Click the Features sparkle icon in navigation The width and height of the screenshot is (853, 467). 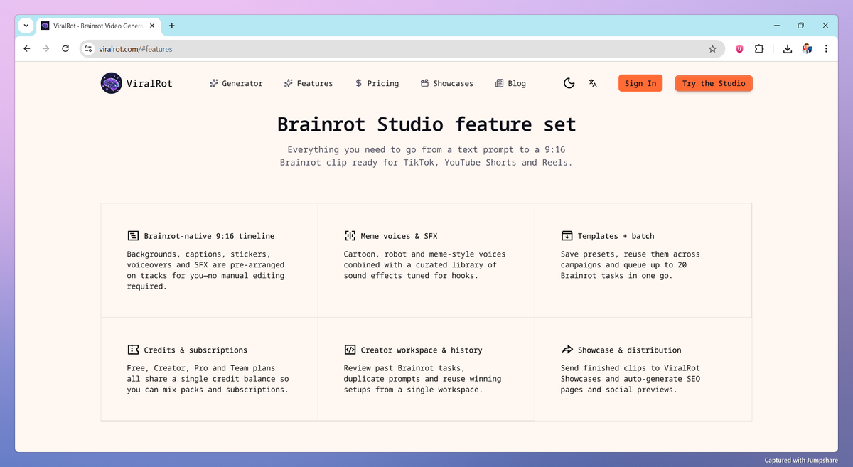coord(288,83)
